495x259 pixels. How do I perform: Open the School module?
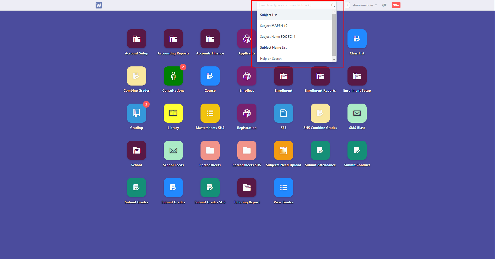(137, 150)
